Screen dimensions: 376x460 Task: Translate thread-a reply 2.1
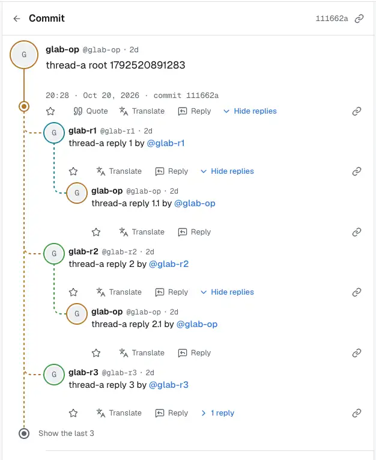coord(142,353)
